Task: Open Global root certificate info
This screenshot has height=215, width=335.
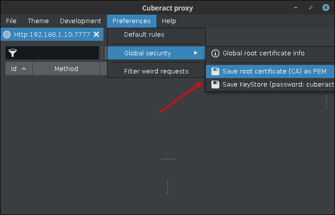Action: click(x=270, y=53)
